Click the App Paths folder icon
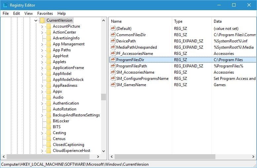The width and height of the screenshot is (257, 168). point(49,50)
